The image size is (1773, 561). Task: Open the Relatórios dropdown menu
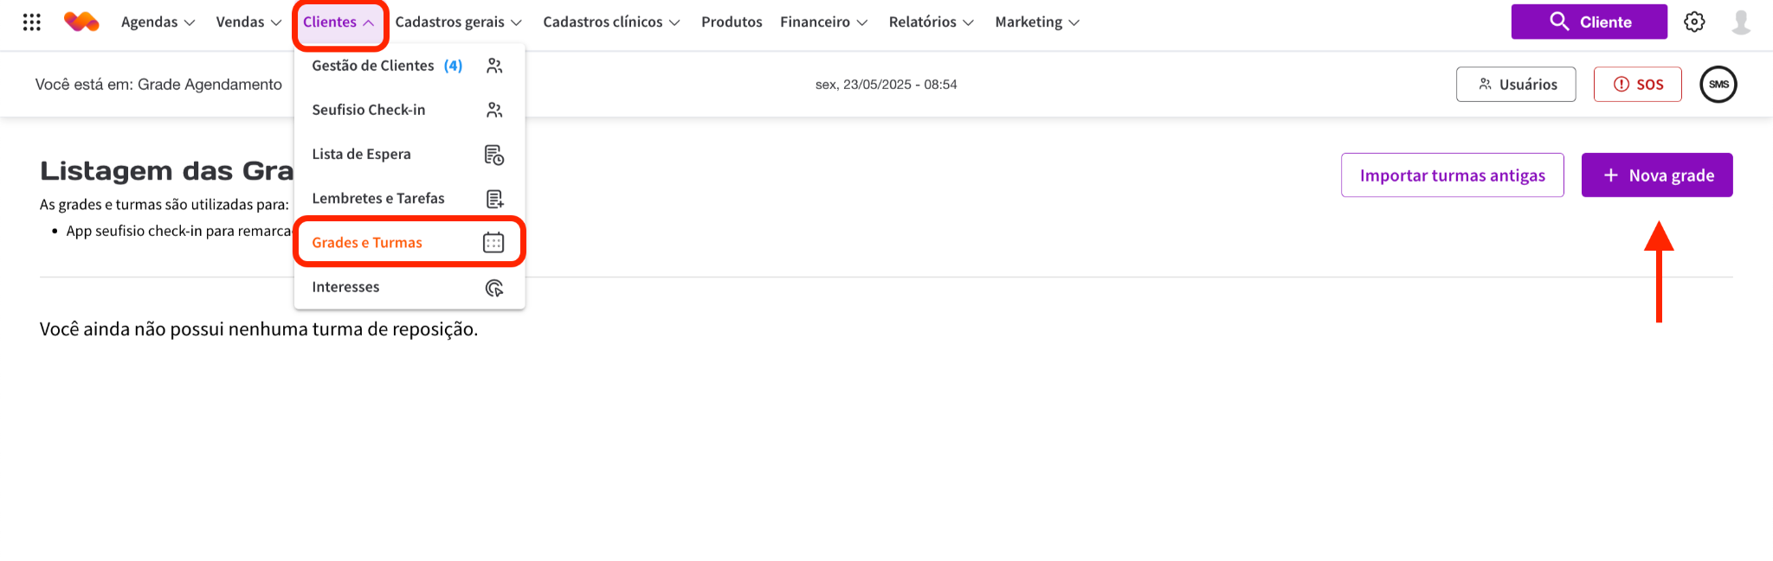pyautogui.click(x=931, y=22)
